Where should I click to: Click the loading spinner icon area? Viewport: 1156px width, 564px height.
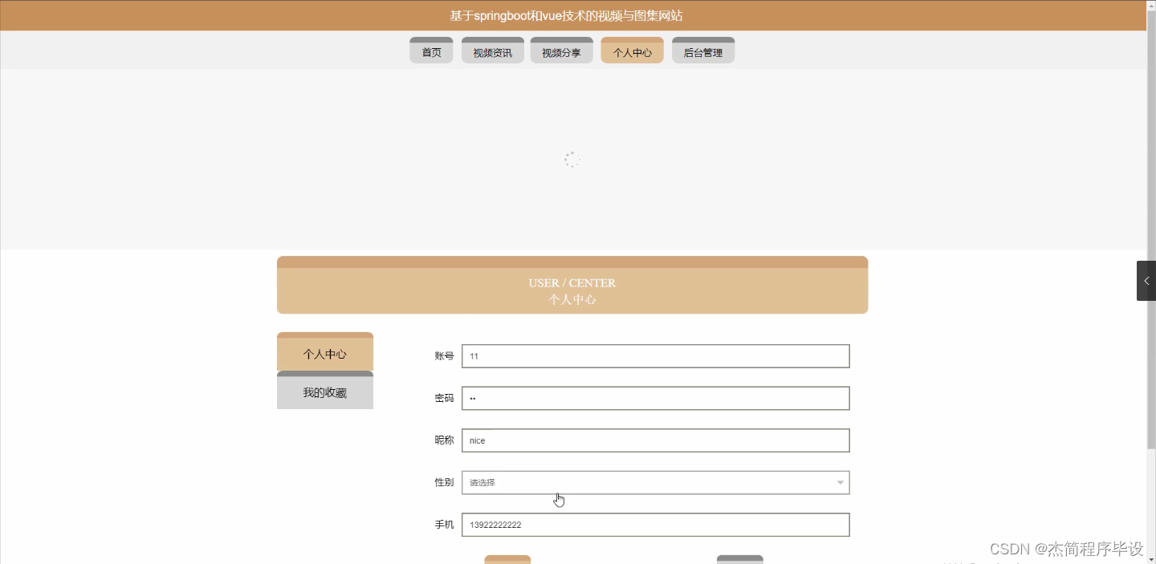[x=572, y=159]
